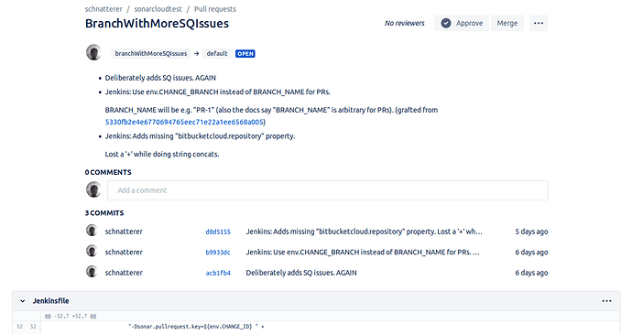Collapse the Jenkinsfile diff chevron
This screenshot has height=334, width=632.
click(23, 301)
